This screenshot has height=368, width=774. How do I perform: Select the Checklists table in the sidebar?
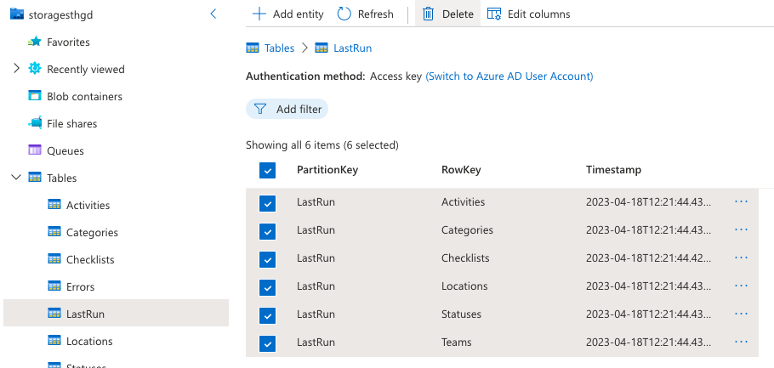coord(90,259)
